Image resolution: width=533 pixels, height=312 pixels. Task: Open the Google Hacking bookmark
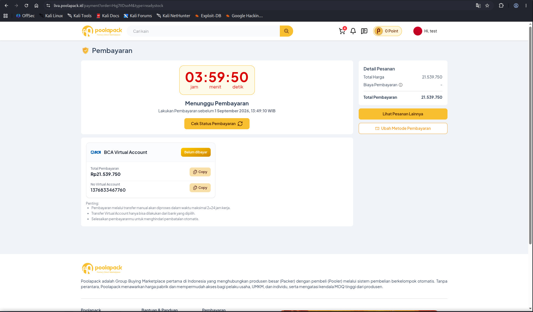coord(244,16)
